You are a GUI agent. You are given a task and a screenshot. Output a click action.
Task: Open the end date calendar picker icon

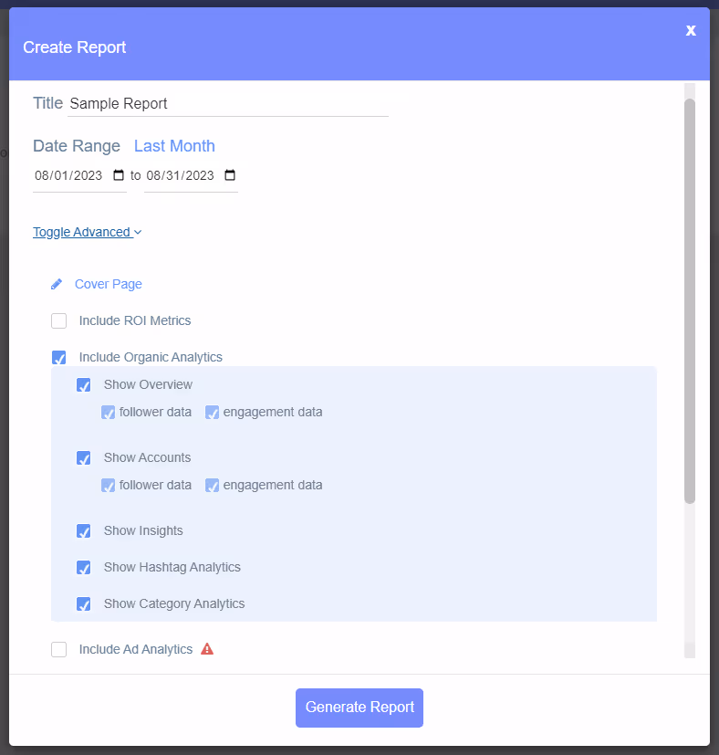point(230,175)
